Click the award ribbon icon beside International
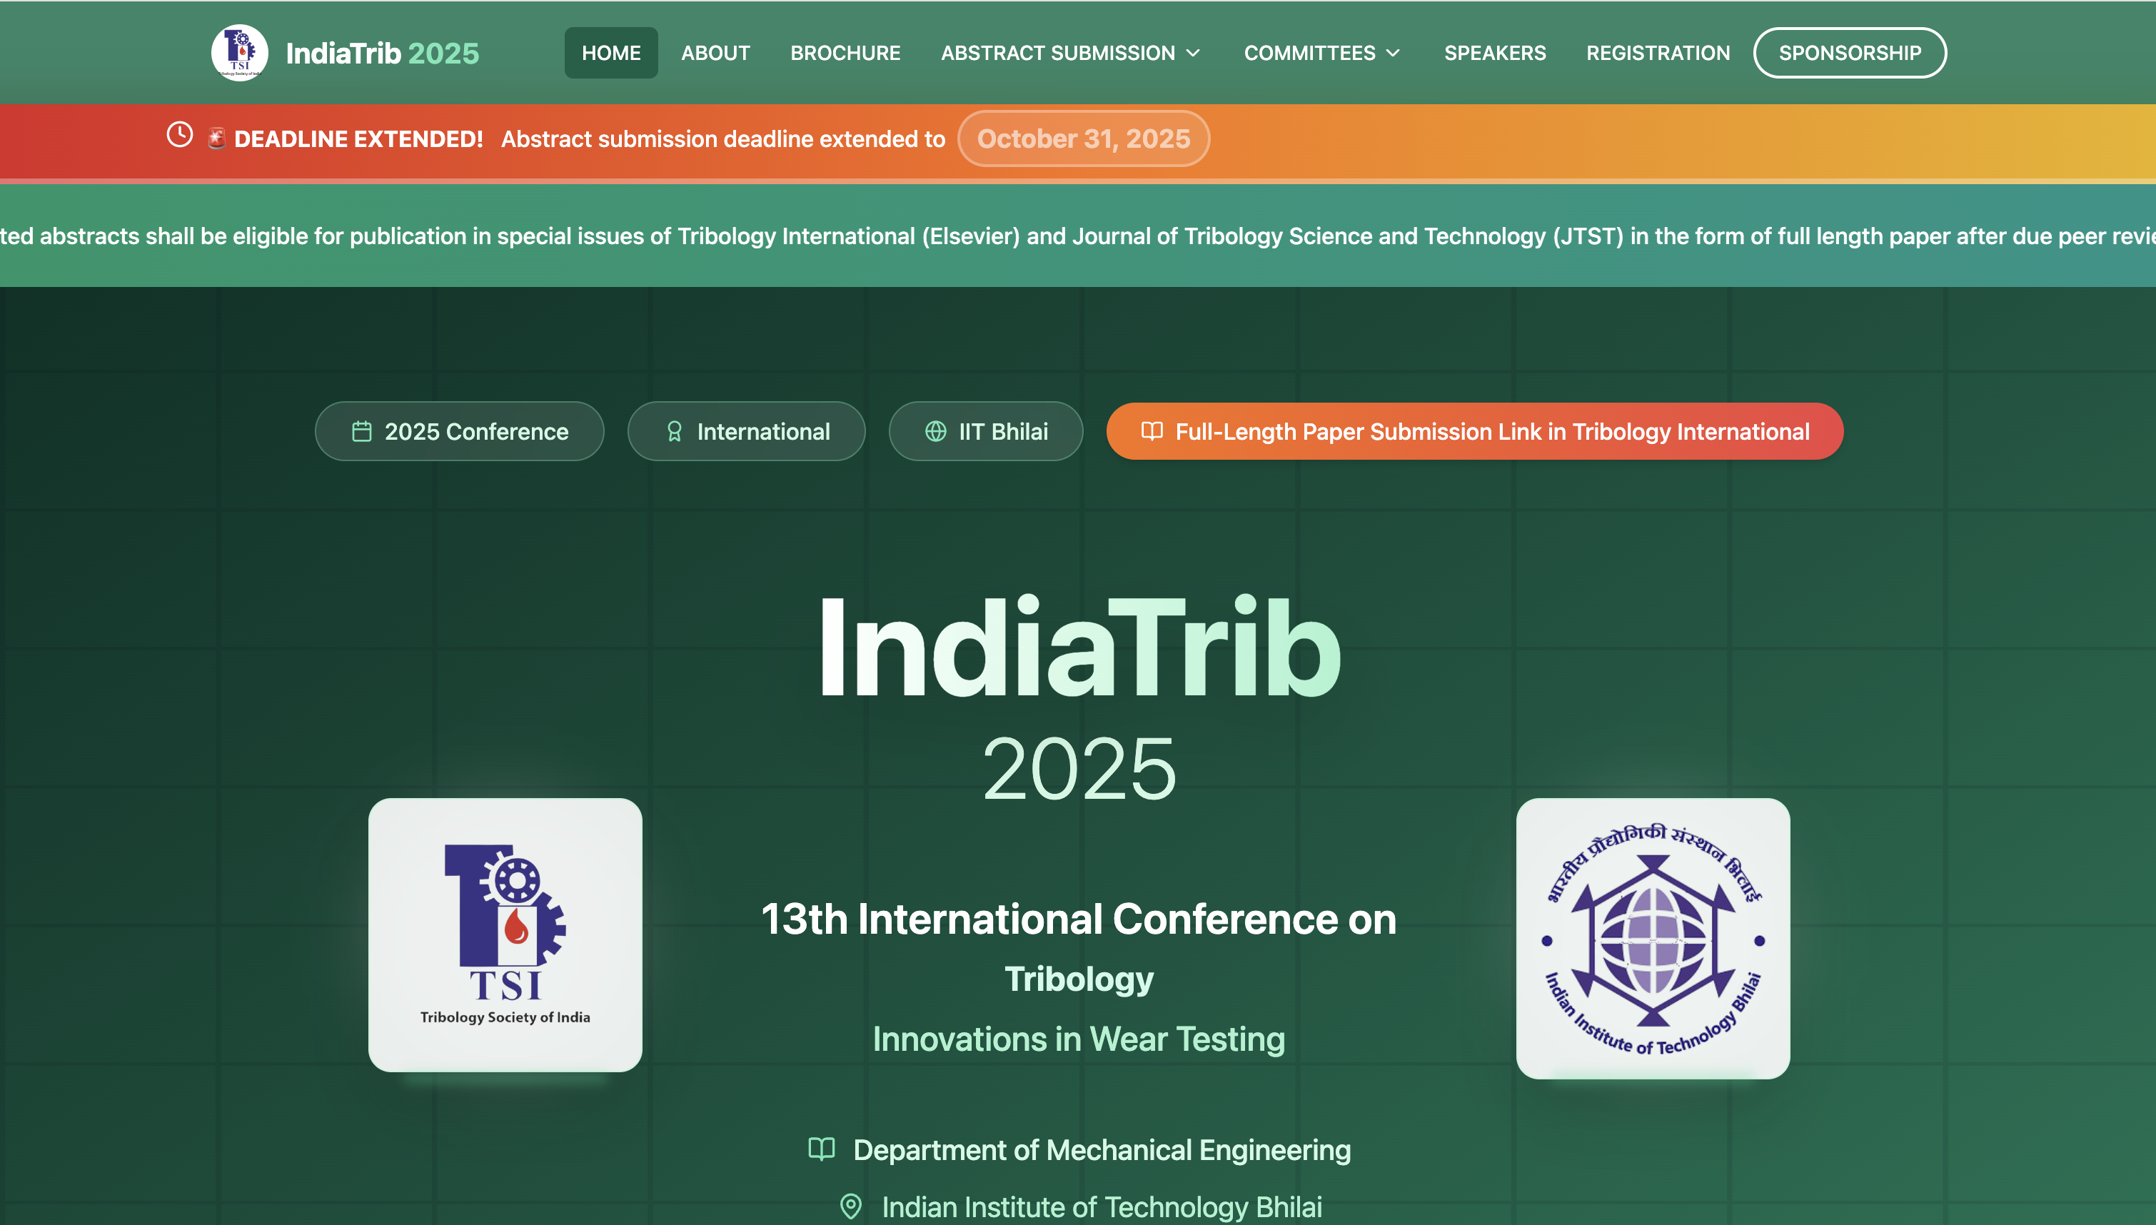Viewport: 2156px width, 1225px height. (674, 432)
